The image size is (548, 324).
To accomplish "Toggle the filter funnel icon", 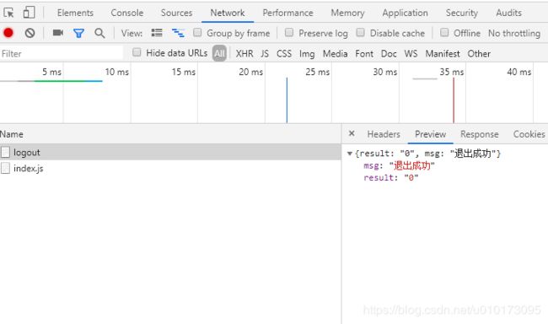I will (78, 33).
